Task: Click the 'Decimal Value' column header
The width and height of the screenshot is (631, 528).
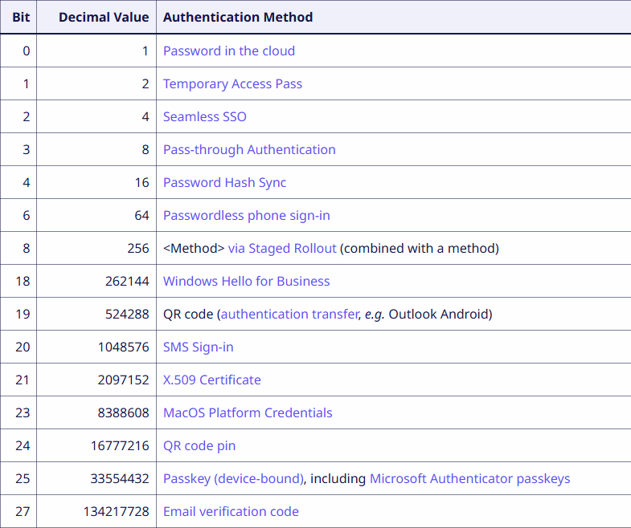Action: click(96, 18)
